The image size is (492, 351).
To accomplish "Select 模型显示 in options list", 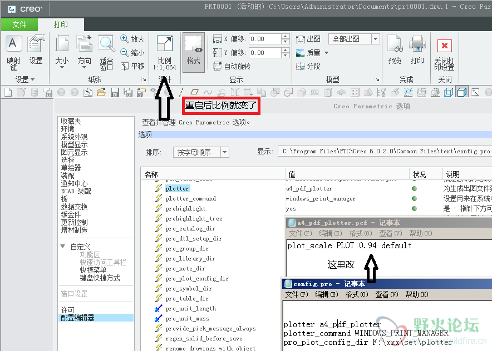I will point(74,144).
